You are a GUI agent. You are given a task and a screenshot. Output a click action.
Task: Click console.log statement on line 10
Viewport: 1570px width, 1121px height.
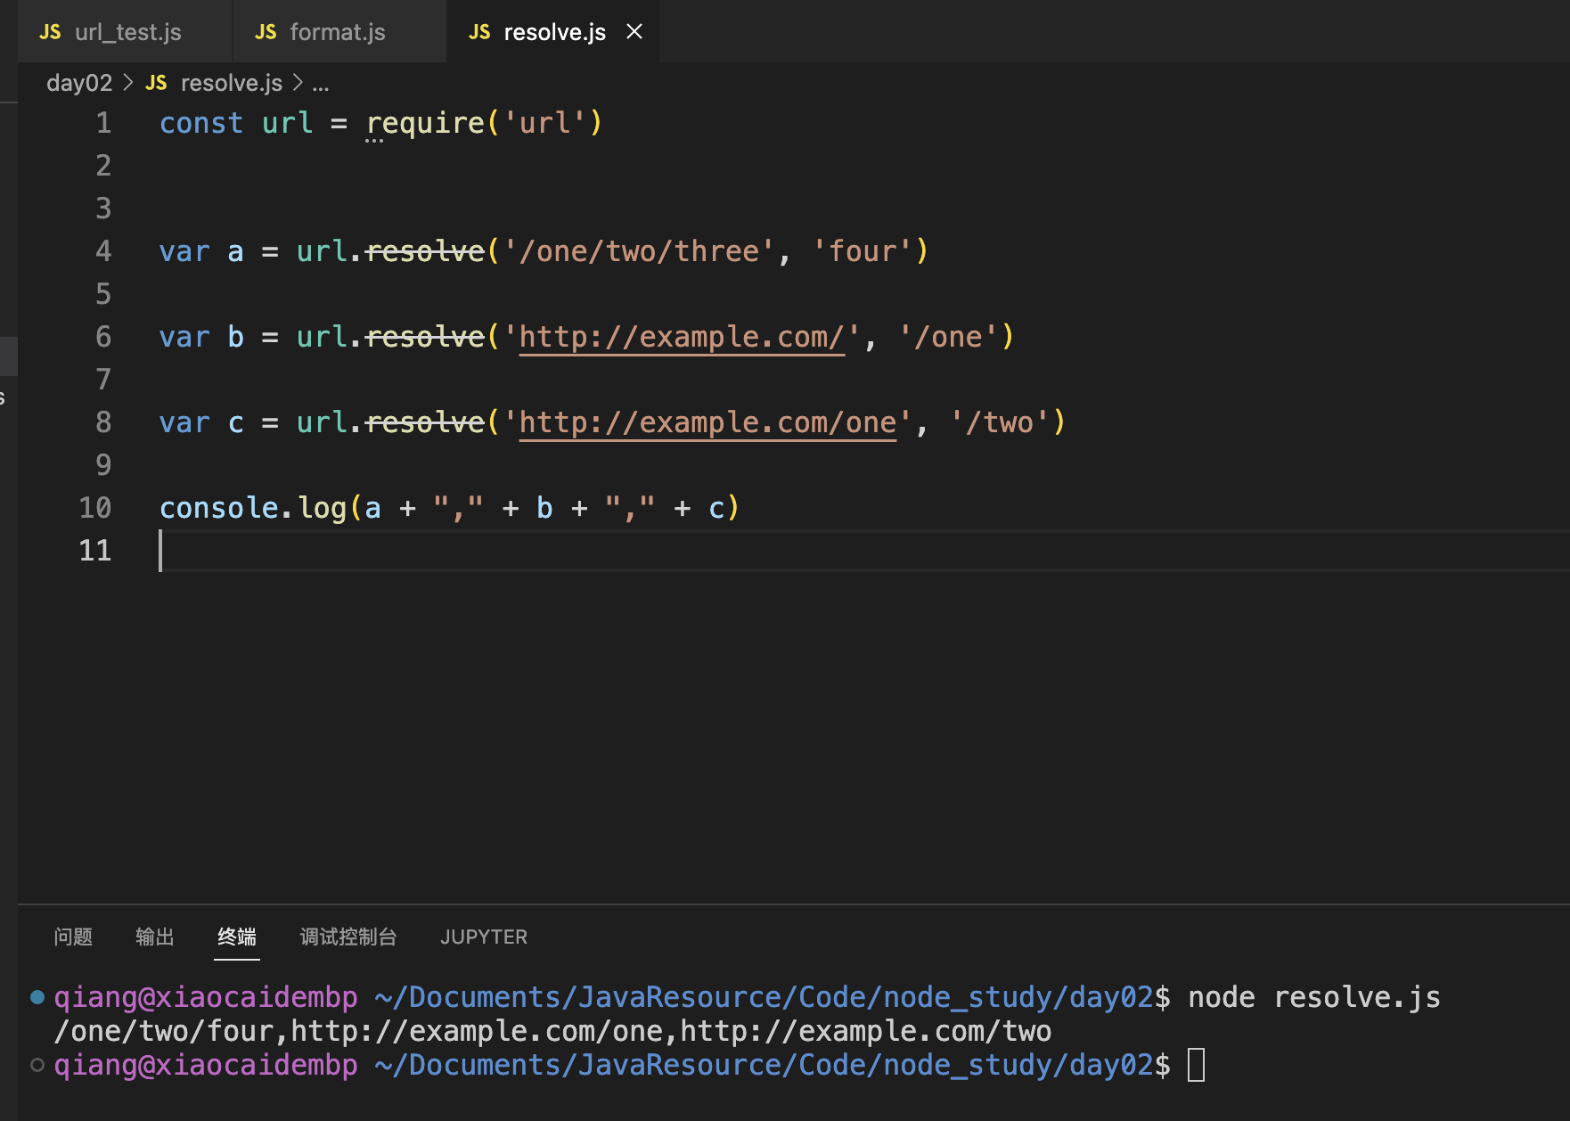[x=449, y=508]
